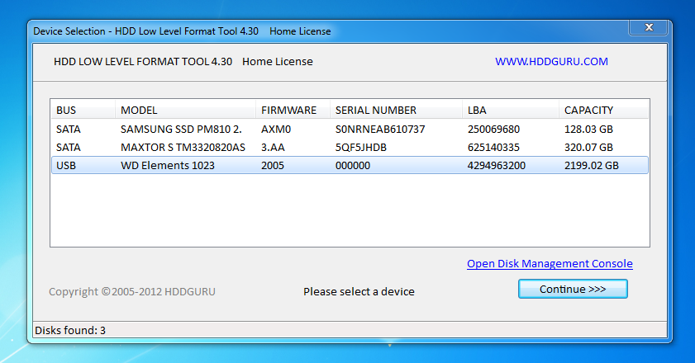This screenshot has height=363, width=695.
Task: Close the Device Selection window
Action: pos(649,27)
